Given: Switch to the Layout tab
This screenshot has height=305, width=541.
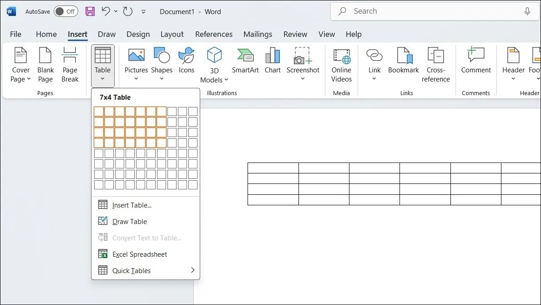Looking at the screenshot, I should pos(172,34).
